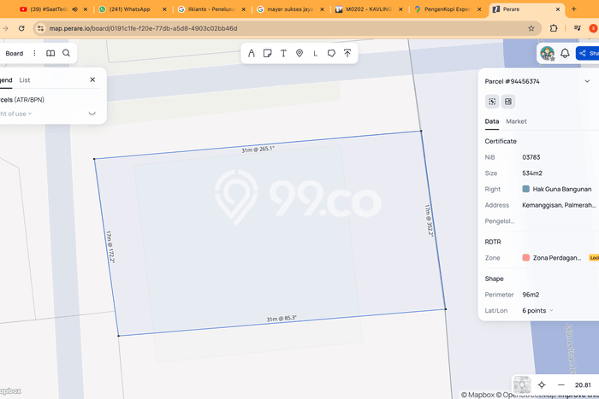Click the 17m @ 352.2° edge label
The image size is (599, 399).
click(x=429, y=220)
